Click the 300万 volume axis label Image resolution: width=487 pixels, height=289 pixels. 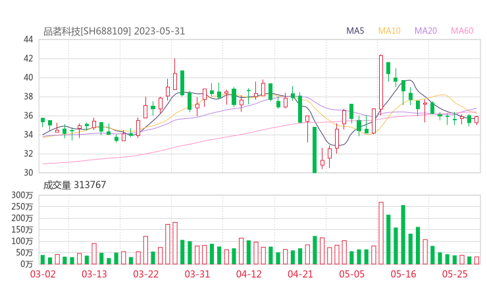[22, 195]
